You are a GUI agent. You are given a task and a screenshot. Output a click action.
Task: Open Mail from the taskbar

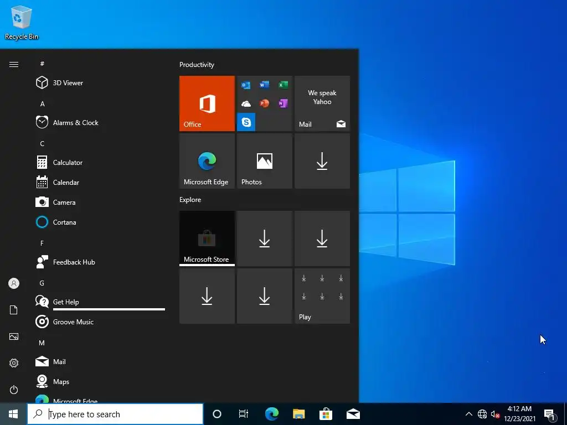pyautogui.click(x=353, y=414)
